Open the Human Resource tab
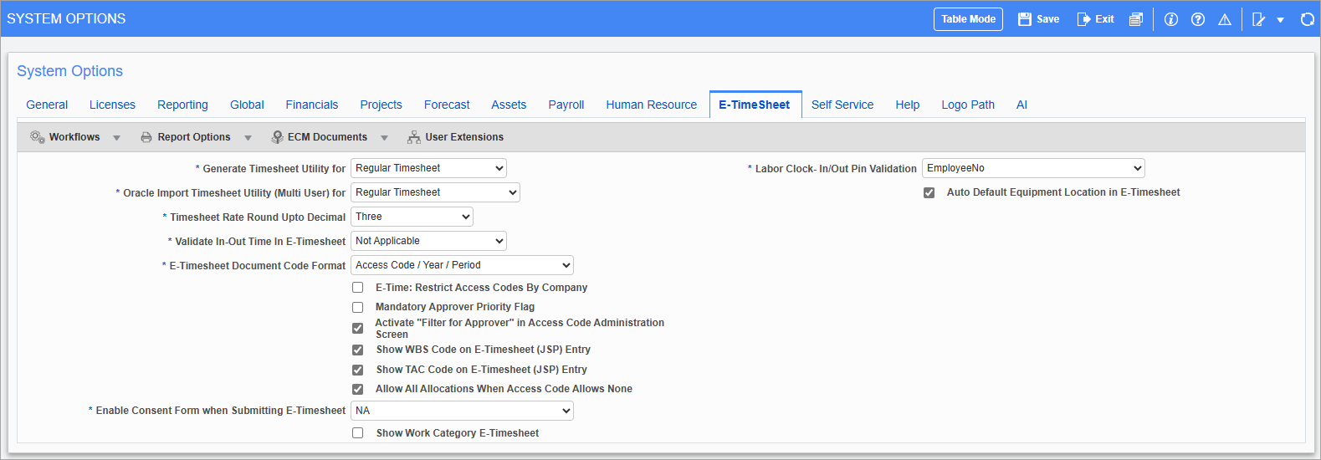The width and height of the screenshot is (1321, 460). [x=651, y=105]
